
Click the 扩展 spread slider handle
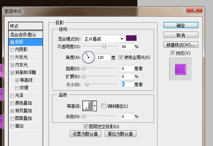pyautogui.click(x=84, y=76)
